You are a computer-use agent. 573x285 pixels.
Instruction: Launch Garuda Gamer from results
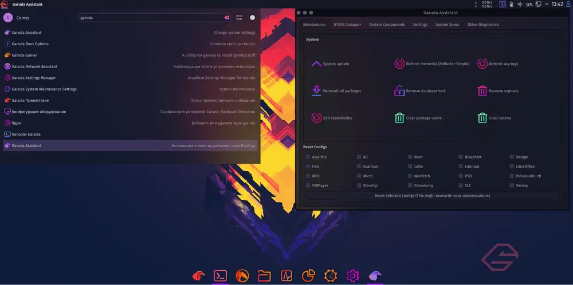coord(130,55)
